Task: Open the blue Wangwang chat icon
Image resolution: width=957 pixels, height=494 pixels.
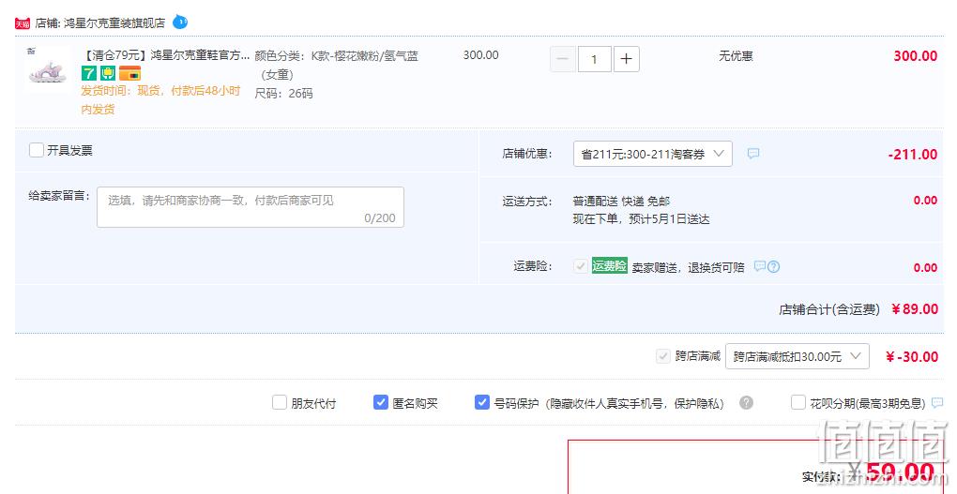Action: pos(180,22)
